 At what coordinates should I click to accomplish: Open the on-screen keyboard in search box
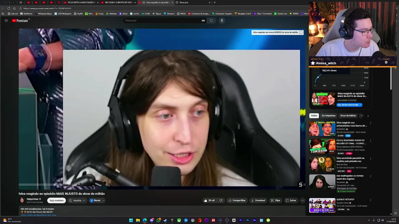click(x=203, y=21)
